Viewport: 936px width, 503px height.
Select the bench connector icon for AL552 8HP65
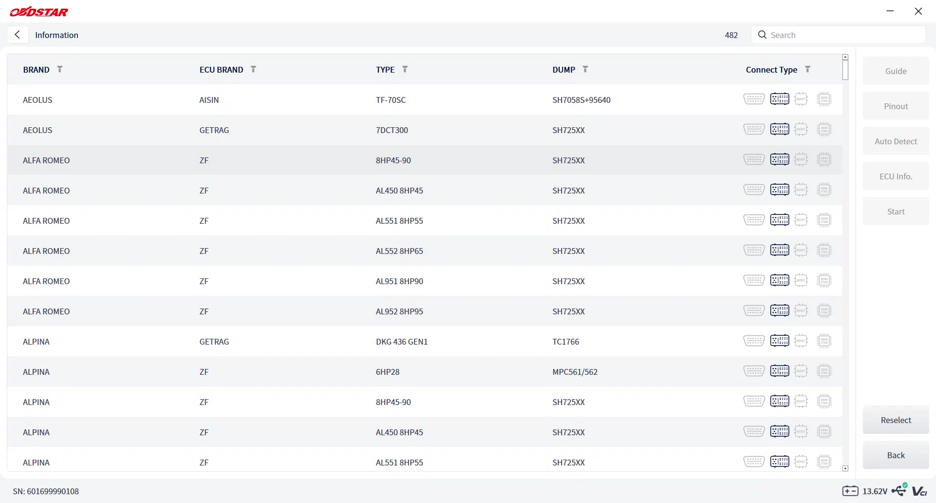[780, 250]
